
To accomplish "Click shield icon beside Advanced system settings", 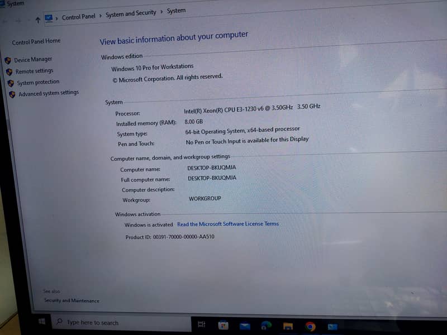I will [12, 94].
